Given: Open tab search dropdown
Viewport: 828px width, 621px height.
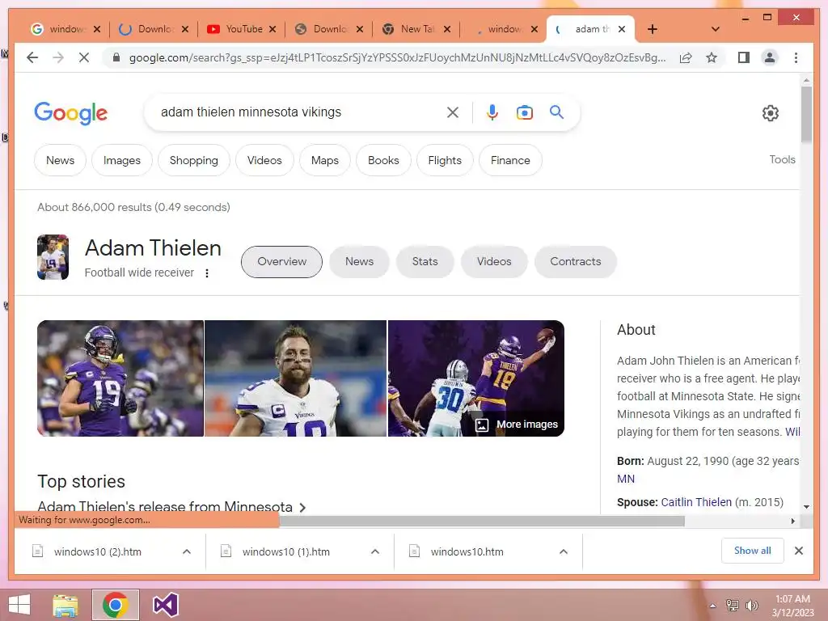Looking at the screenshot, I should [x=716, y=29].
